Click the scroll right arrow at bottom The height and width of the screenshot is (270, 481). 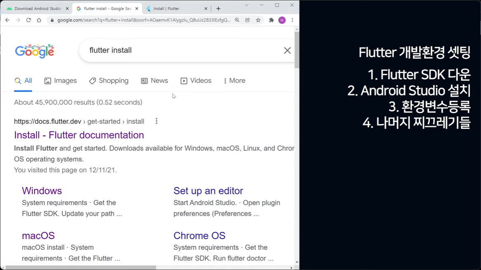(x=292, y=268)
